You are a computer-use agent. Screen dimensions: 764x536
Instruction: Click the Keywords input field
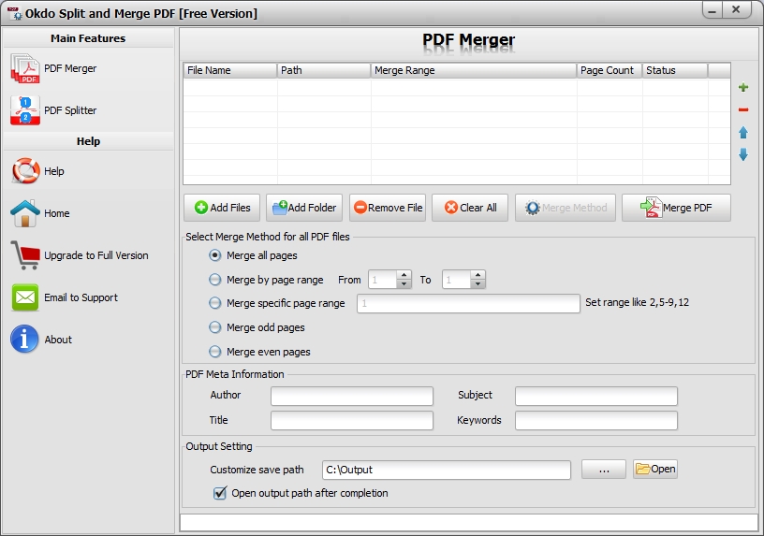(595, 420)
